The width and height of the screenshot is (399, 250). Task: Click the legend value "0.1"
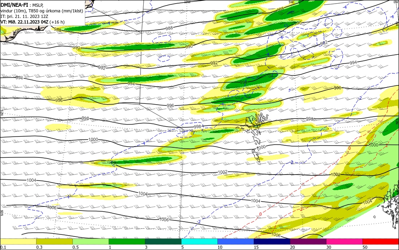3,247
